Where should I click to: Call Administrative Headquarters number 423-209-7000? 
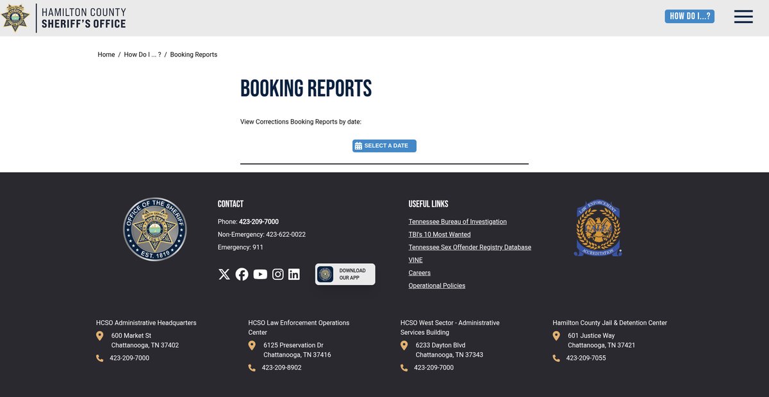tap(129, 358)
